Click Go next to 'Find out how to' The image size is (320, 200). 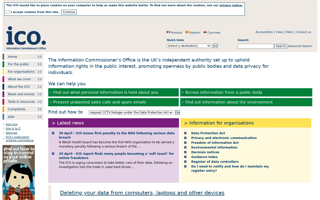177,112
